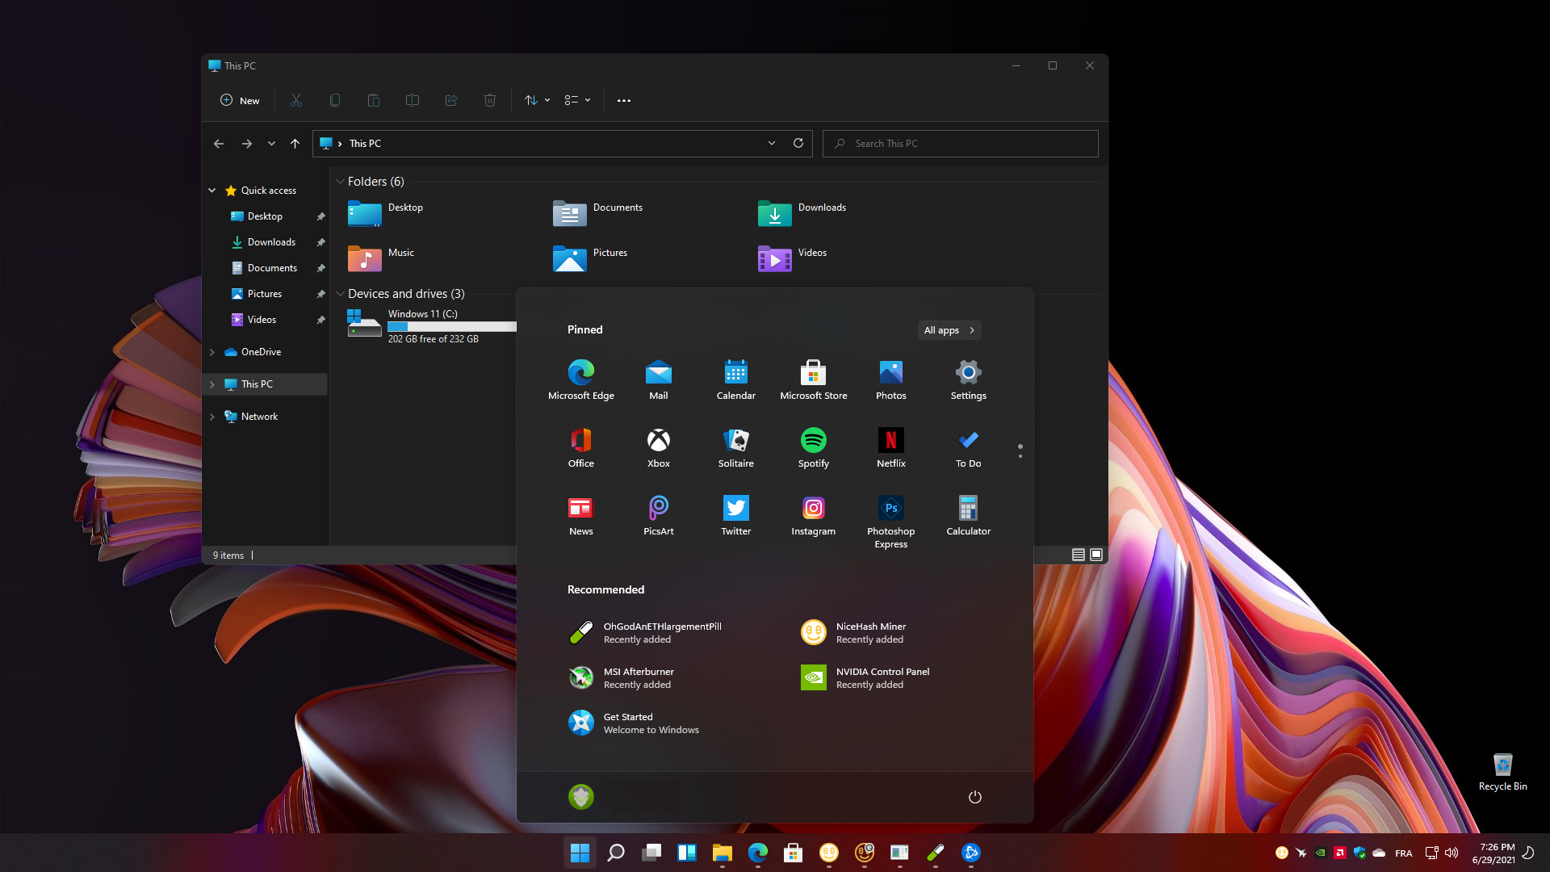
Task: Expand the address bar history dropdown
Action: [772, 143]
